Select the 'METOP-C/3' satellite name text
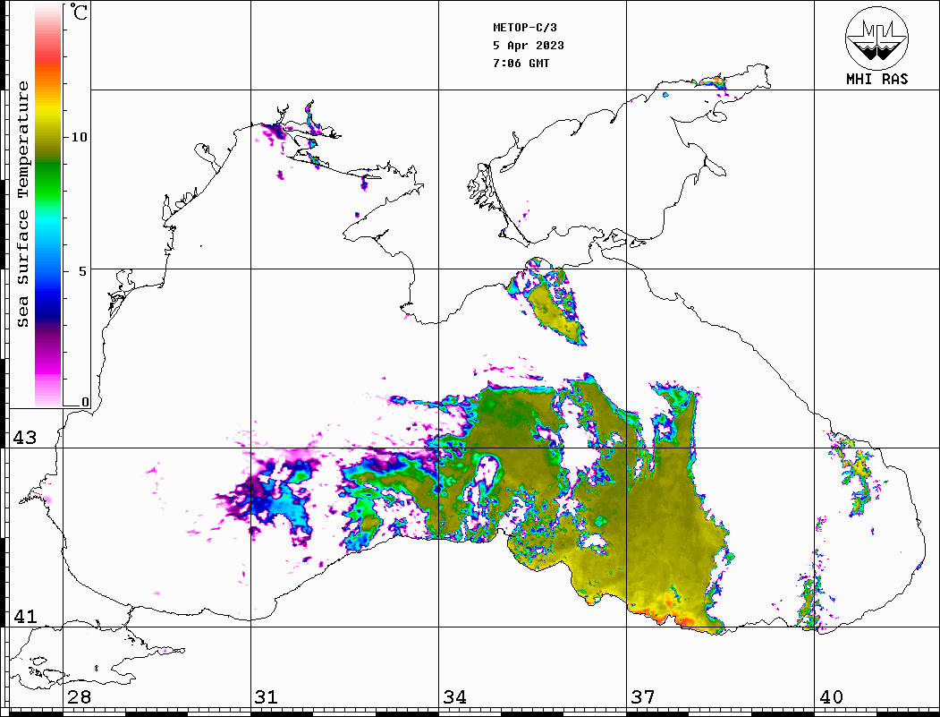Image resolution: width=940 pixels, height=717 pixels. tap(524, 28)
